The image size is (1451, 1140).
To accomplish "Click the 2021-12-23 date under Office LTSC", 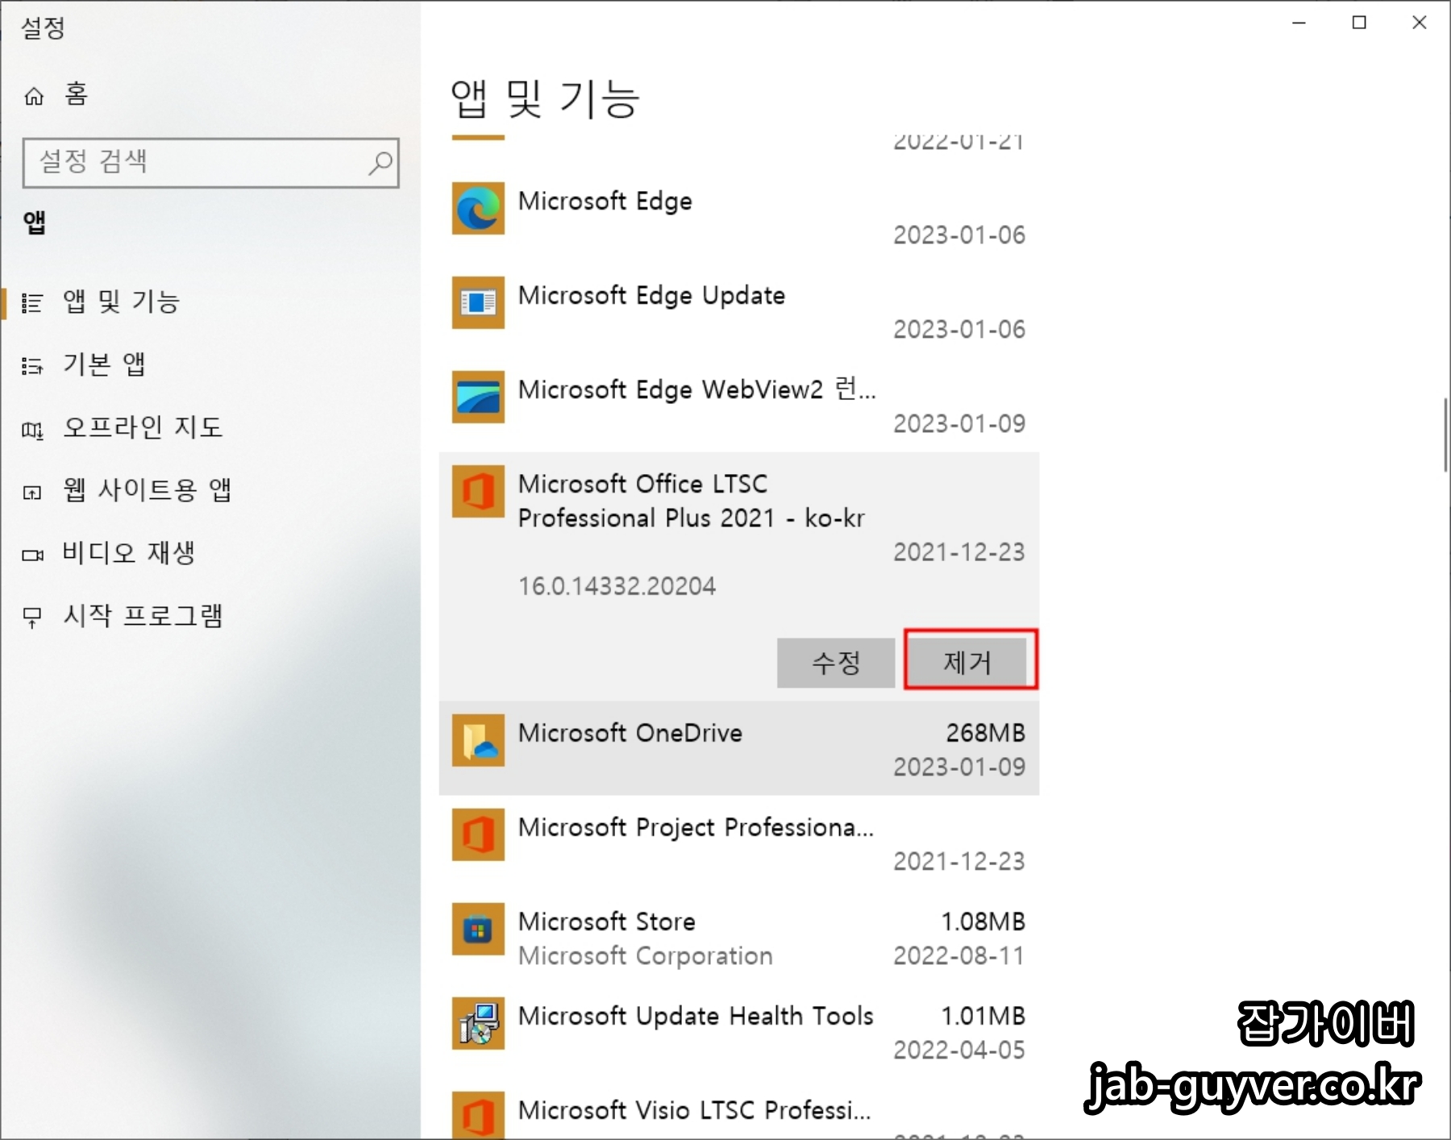I will pyautogui.click(x=959, y=552).
